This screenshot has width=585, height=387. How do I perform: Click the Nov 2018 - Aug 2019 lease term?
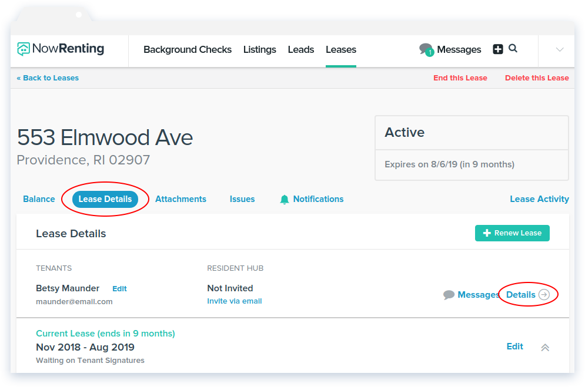click(x=85, y=347)
